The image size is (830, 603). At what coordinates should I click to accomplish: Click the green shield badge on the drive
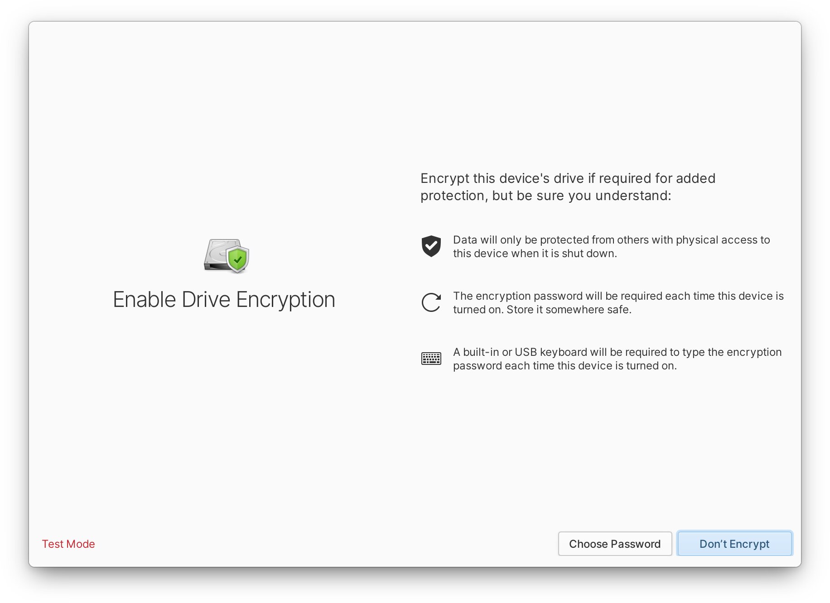pyautogui.click(x=238, y=259)
